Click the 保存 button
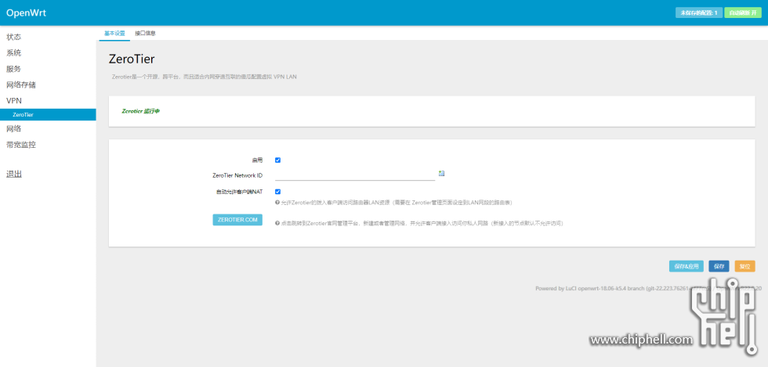This screenshot has width=768, height=367. click(719, 267)
